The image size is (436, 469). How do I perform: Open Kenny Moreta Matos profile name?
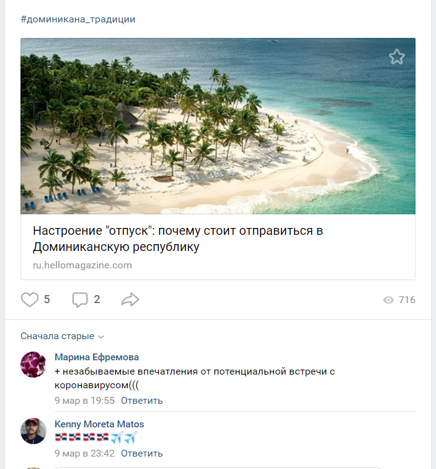99,424
